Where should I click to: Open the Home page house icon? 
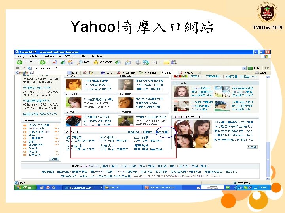[x=70, y=62]
